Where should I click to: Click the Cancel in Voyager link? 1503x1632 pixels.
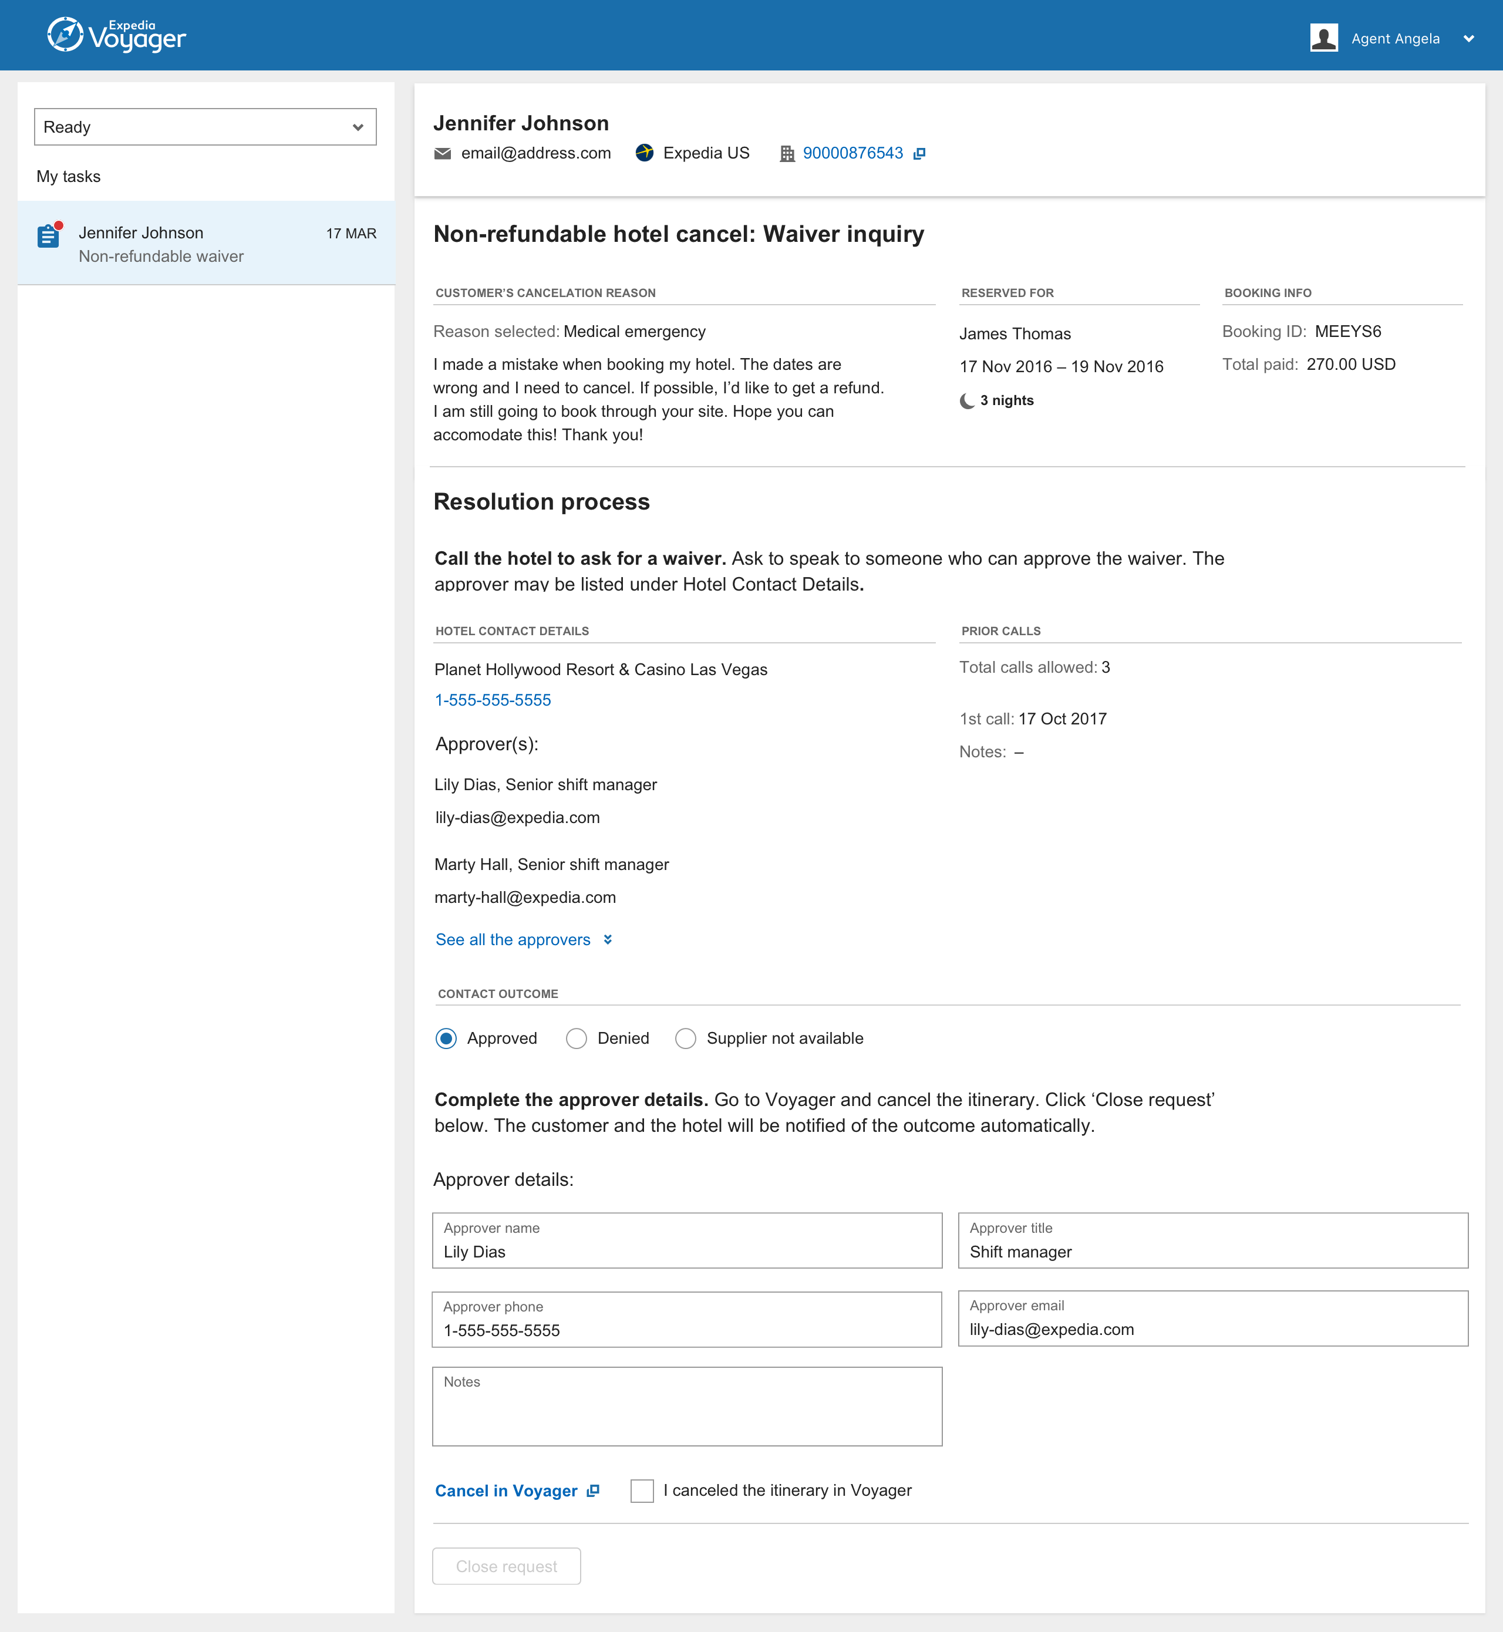506,1491
